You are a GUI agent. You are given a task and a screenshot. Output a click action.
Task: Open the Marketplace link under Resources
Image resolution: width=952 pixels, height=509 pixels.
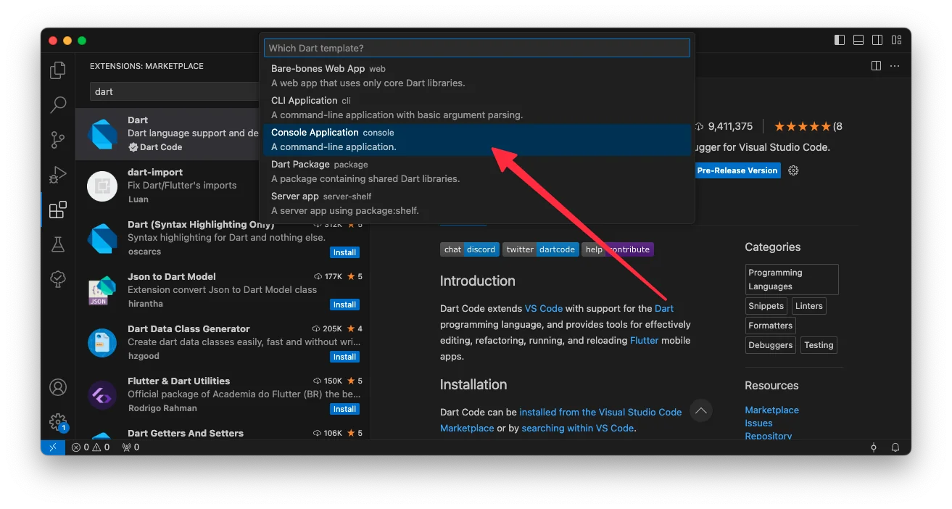click(x=771, y=410)
